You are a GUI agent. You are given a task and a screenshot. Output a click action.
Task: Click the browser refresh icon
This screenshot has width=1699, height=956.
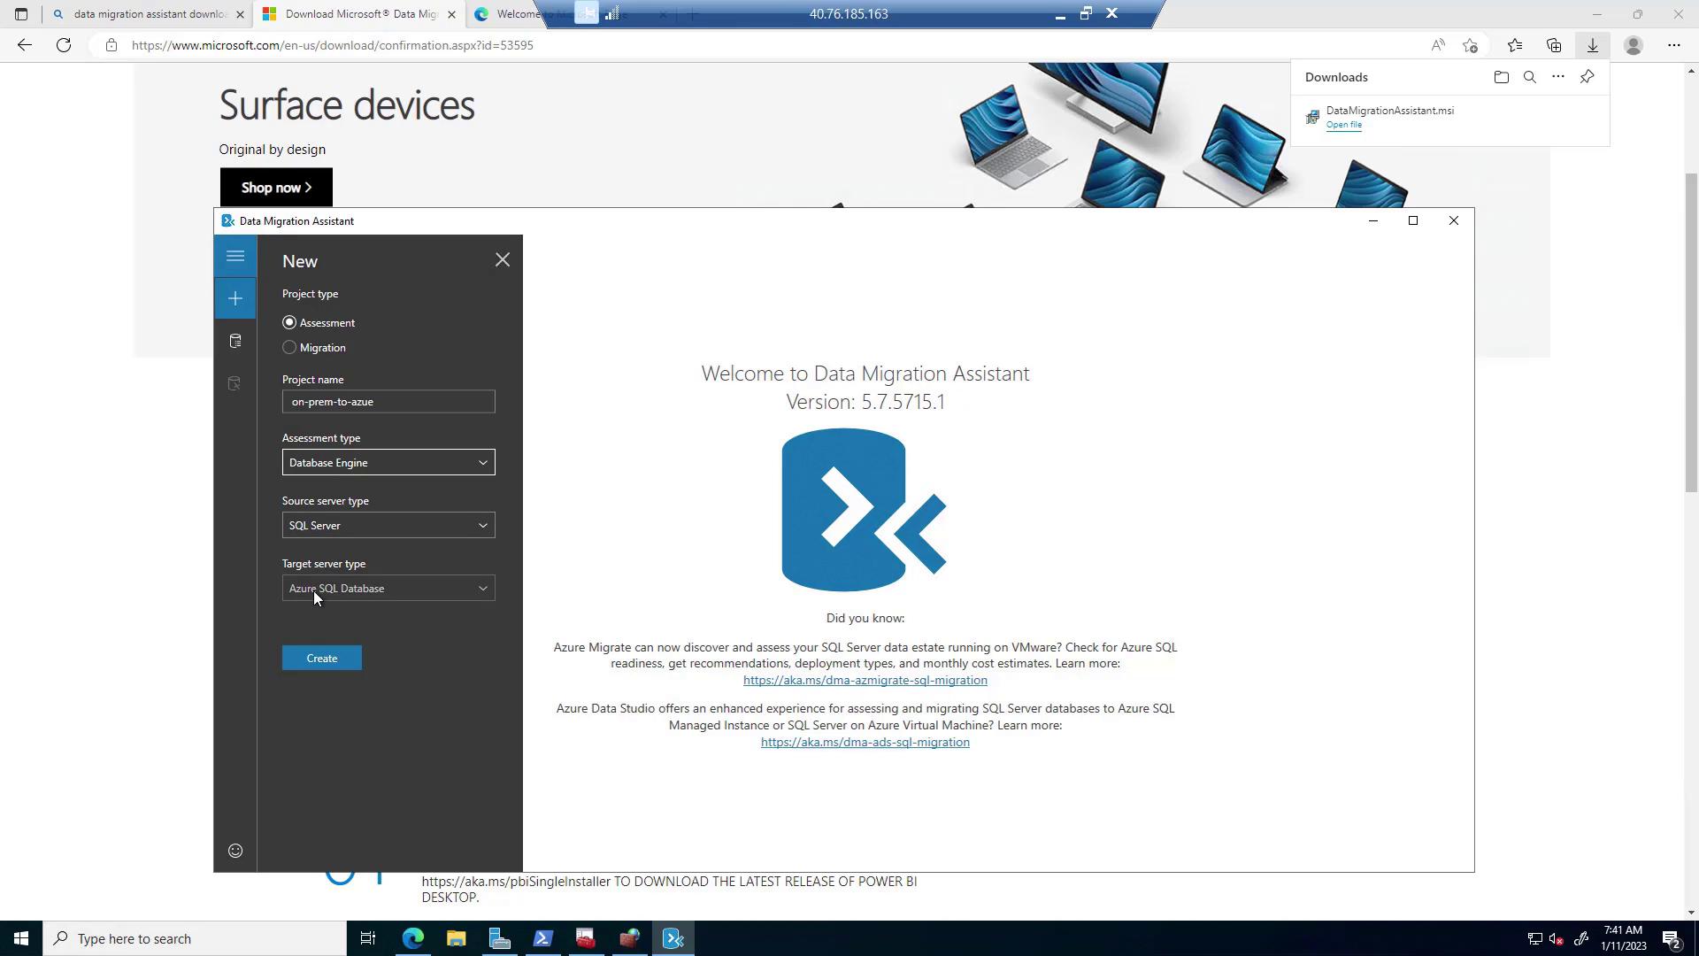click(64, 45)
